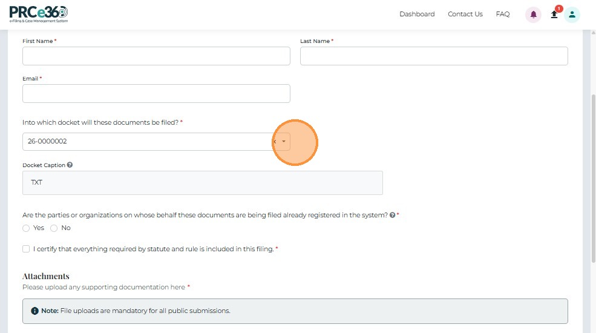Click the Docket Caption help icon
This screenshot has width=596, height=333.
[70, 165]
